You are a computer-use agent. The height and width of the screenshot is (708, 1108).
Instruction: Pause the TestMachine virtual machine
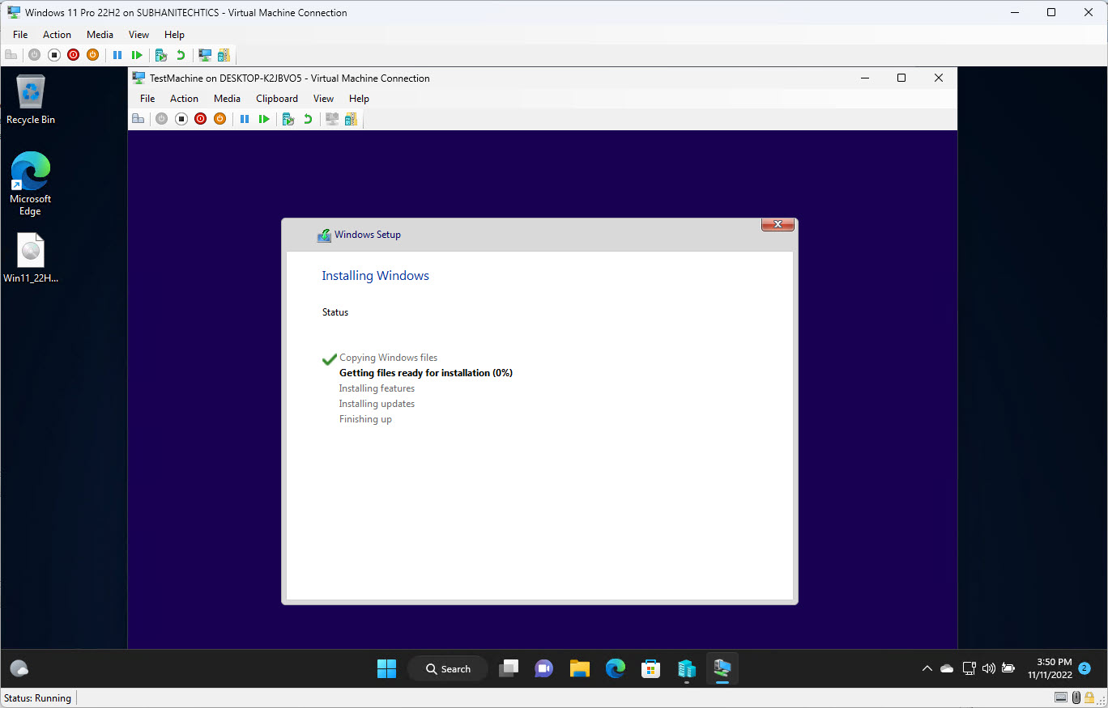(245, 118)
